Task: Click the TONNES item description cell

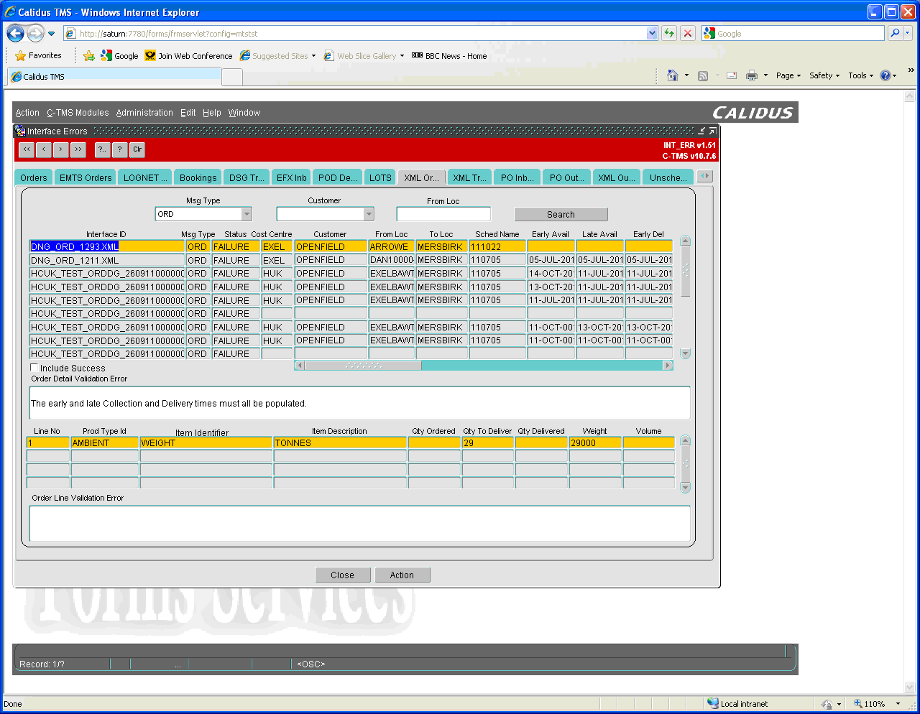Action: pos(339,442)
